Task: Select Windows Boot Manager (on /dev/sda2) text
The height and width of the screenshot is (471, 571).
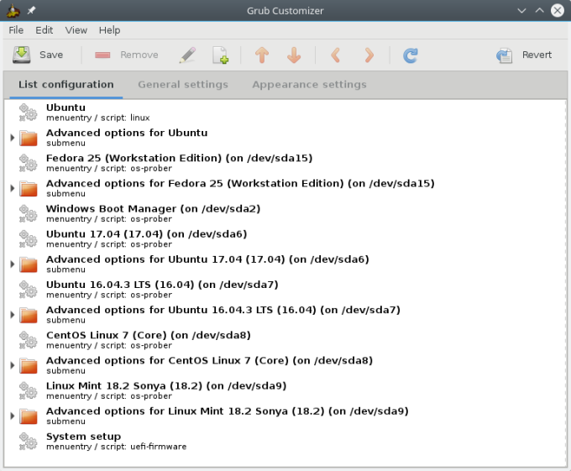Action: 154,209
